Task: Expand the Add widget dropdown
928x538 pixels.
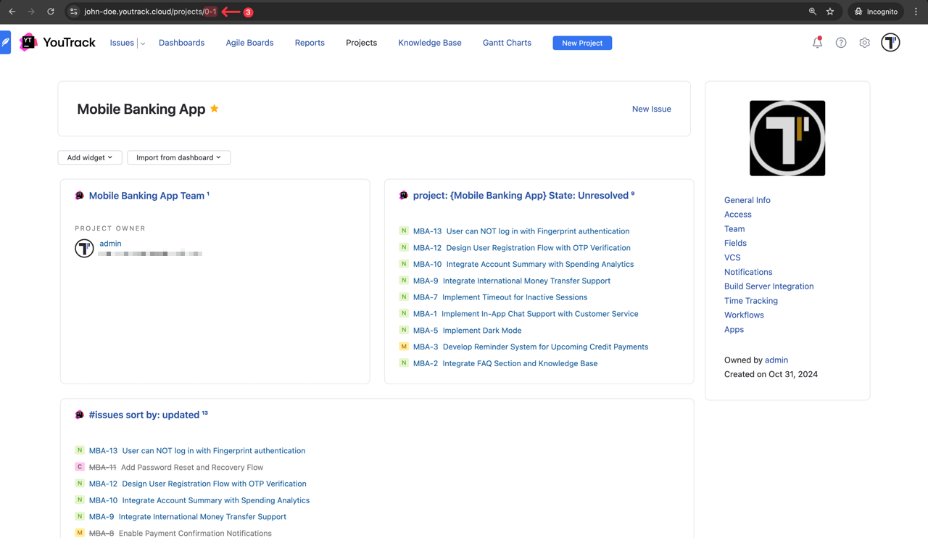Action: tap(90, 157)
